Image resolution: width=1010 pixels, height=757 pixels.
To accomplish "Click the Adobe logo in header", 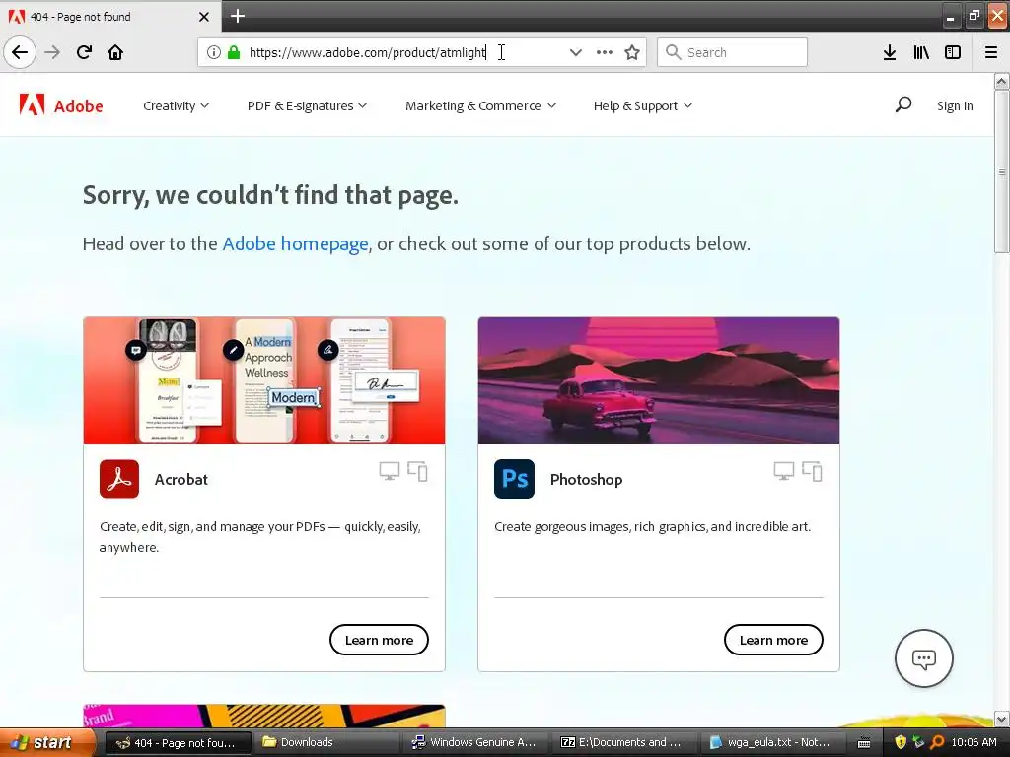I will (x=61, y=104).
